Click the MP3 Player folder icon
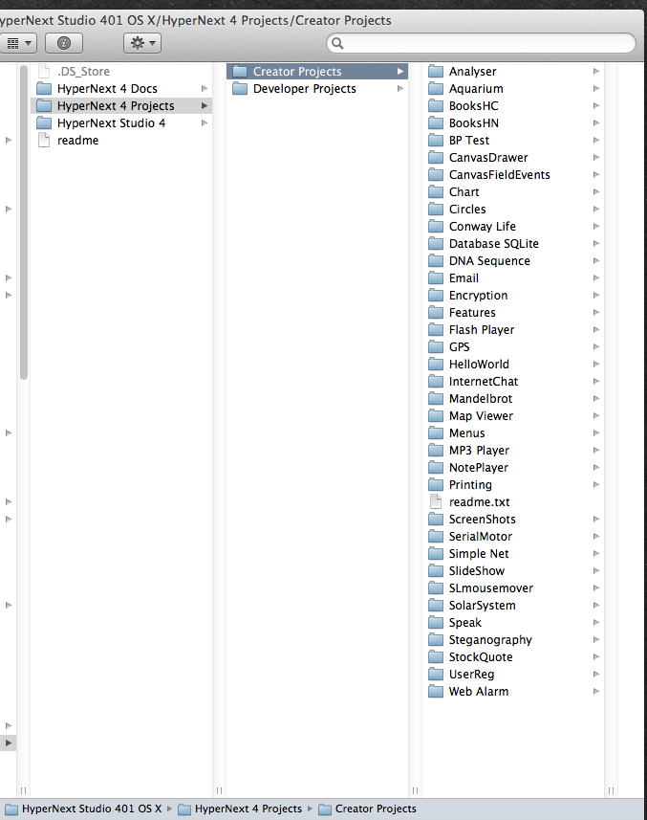Viewport: 647px width, 820px height. click(436, 451)
